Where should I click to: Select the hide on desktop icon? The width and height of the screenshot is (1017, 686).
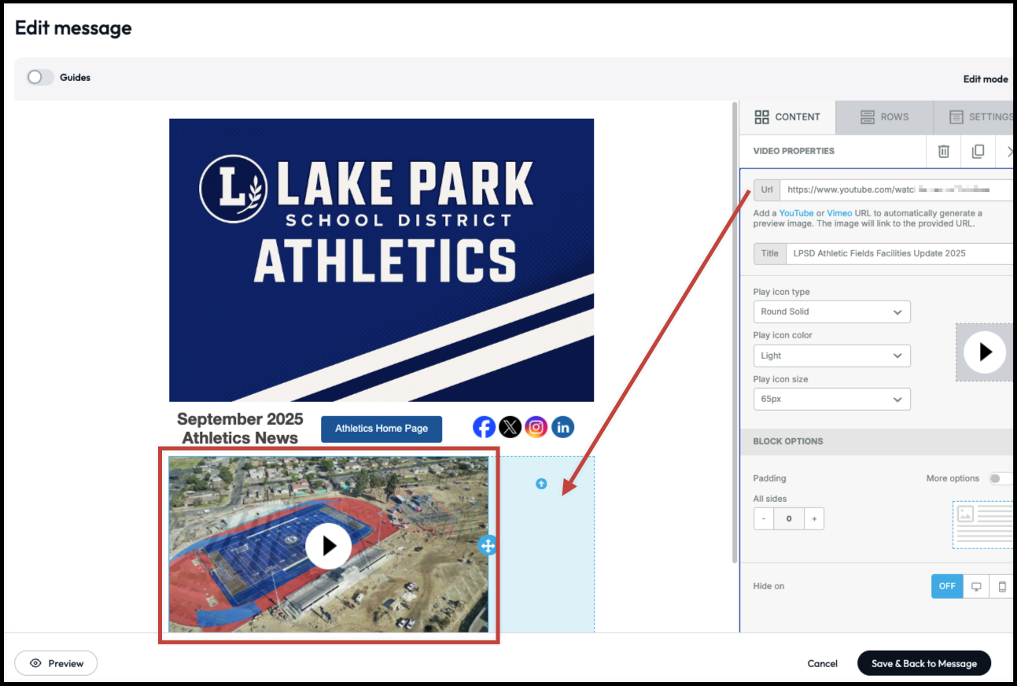click(976, 586)
